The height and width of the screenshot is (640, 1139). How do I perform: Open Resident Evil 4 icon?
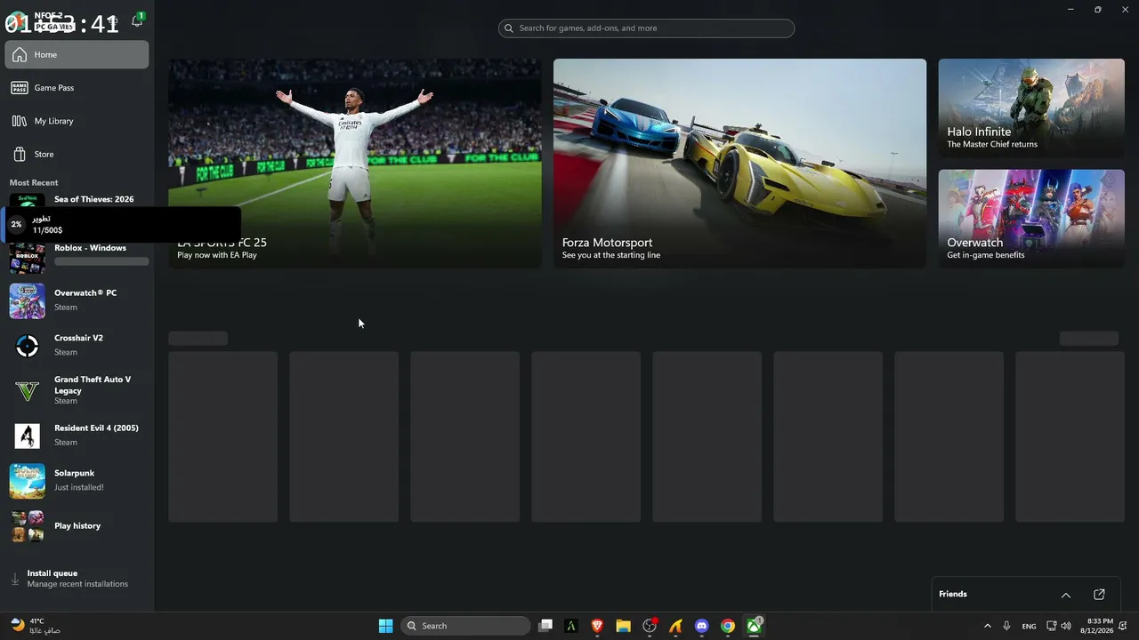tap(27, 436)
